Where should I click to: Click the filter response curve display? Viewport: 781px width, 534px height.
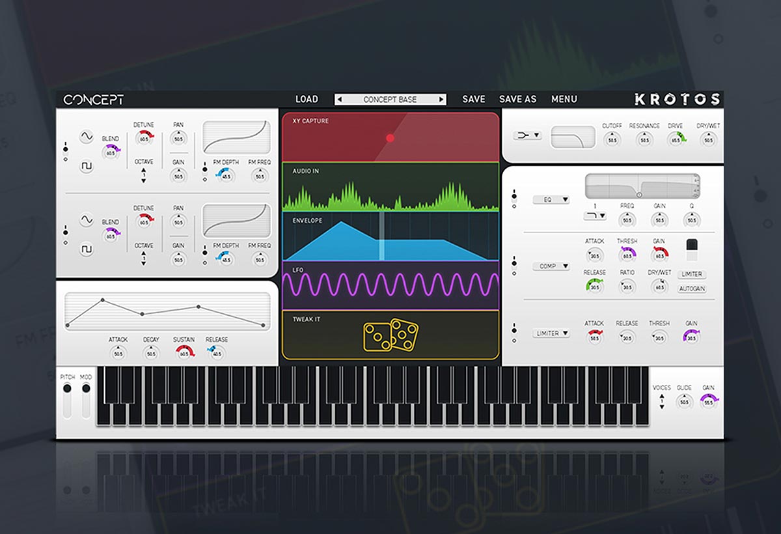click(x=573, y=137)
